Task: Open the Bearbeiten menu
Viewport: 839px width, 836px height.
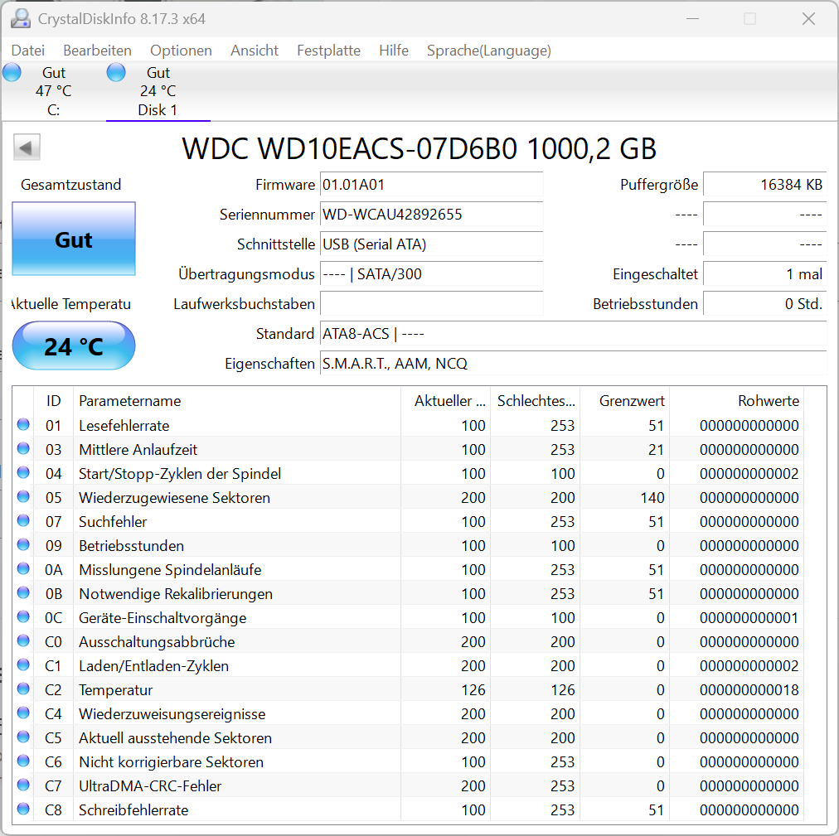Action: click(97, 51)
